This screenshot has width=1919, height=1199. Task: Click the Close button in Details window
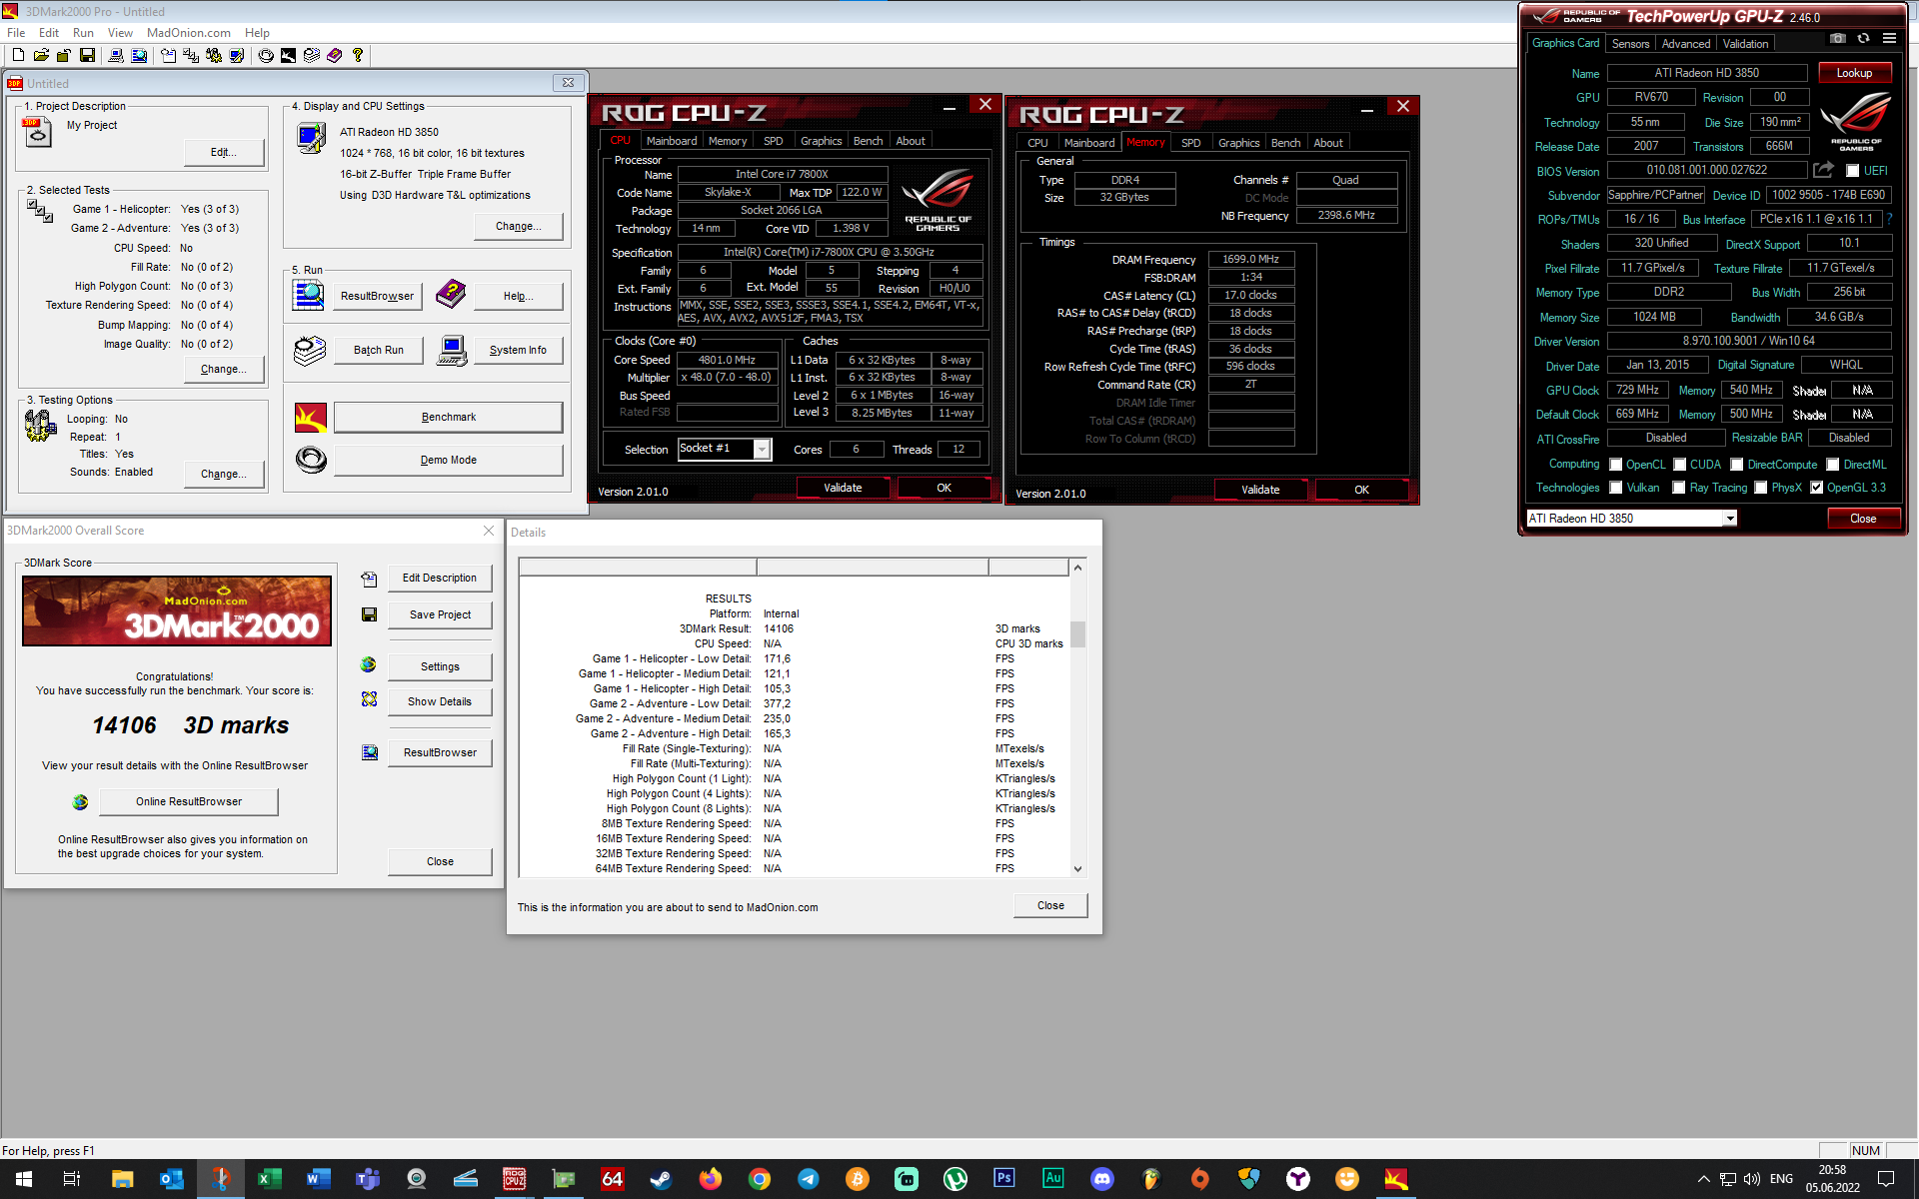(1050, 905)
